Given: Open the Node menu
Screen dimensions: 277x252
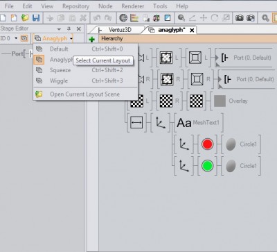Looking at the screenshot, I should [105, 6].
